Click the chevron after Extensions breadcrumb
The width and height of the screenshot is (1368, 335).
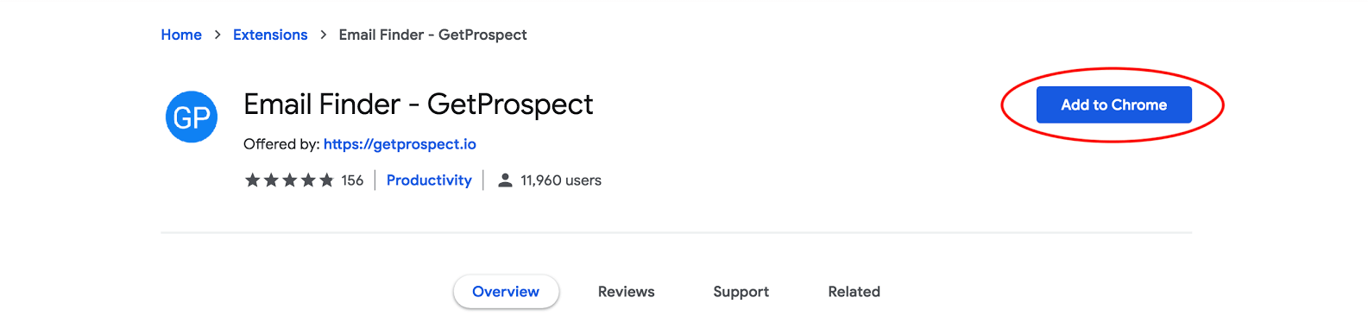click(324, 35)
